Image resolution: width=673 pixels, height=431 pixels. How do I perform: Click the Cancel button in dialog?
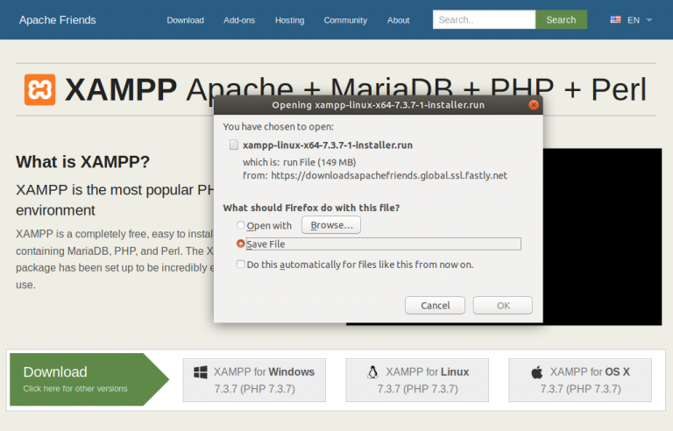coord(435,305)
